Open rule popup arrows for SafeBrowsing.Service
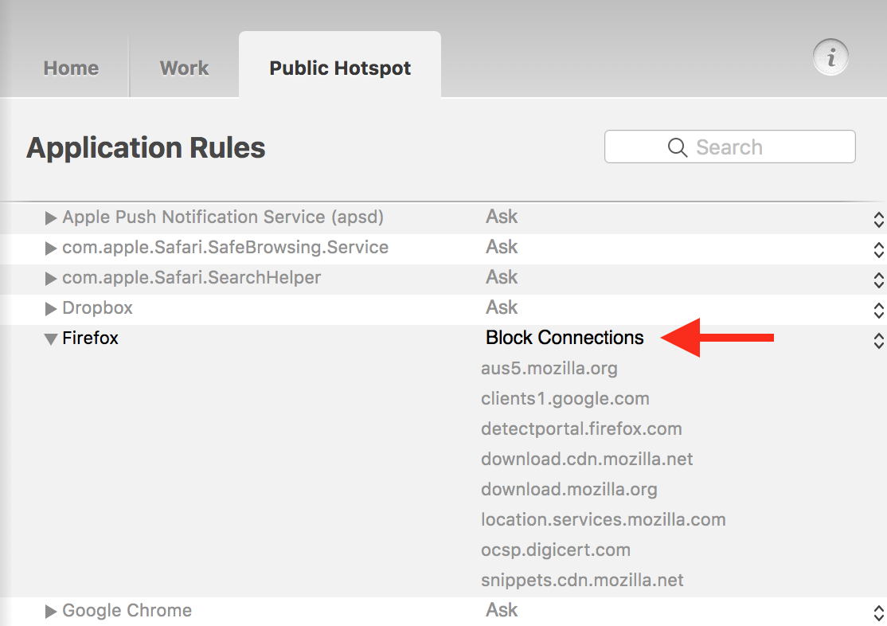Screen dimensions: 887x626 point(878,249)
